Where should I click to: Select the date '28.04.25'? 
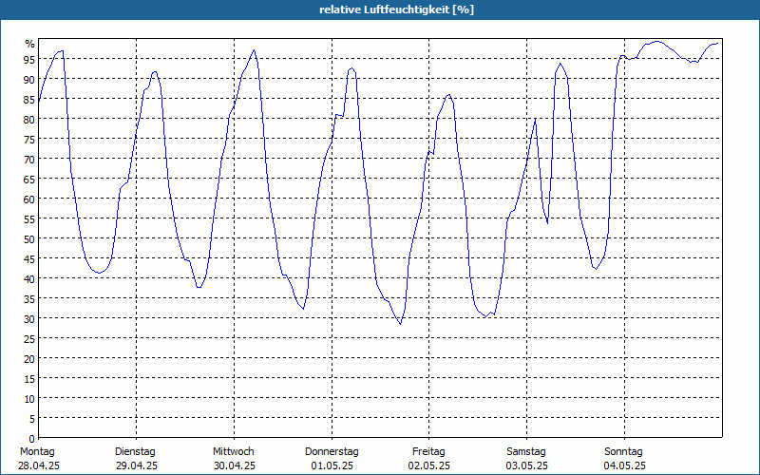tap(39, 465)
